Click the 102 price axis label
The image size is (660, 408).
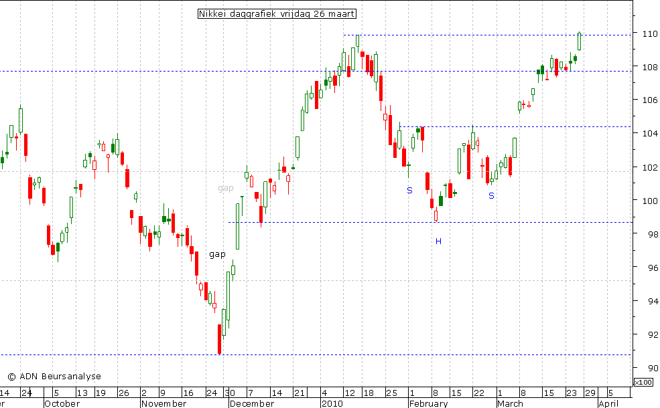pos(649,167)
